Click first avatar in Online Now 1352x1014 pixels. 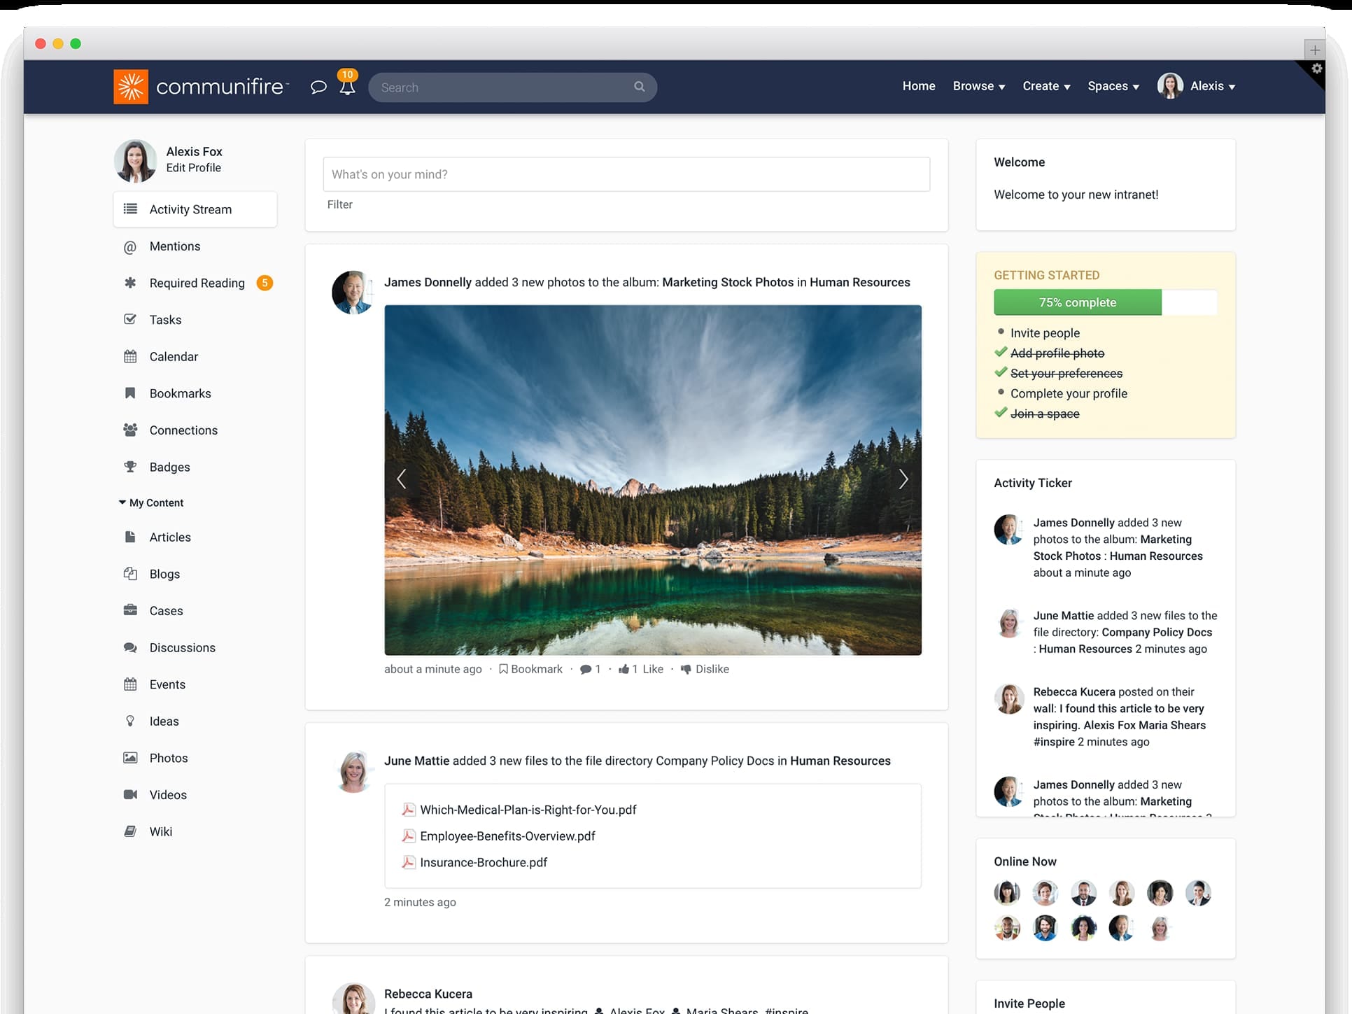tap(1007, 892)
